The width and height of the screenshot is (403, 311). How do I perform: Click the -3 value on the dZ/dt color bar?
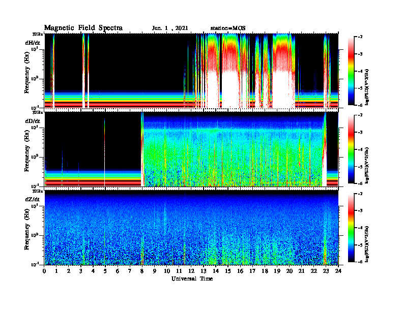click(x=360, y=211)
